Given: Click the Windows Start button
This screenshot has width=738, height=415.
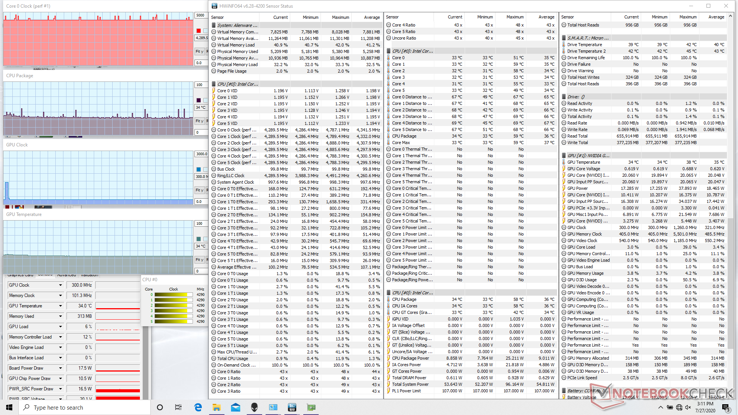Looking at the screenshot, I should [9, 407].
